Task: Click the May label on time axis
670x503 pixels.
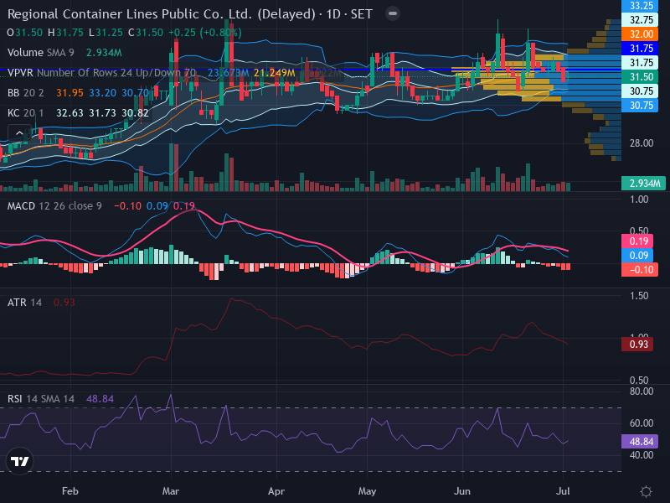Action: coord(367,491)
